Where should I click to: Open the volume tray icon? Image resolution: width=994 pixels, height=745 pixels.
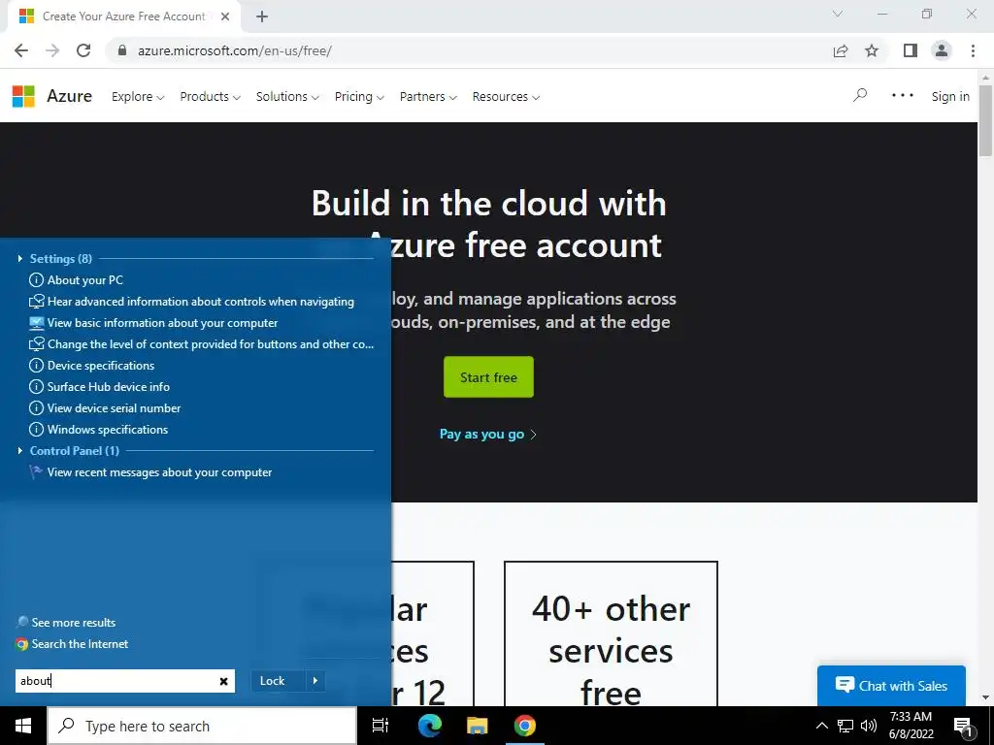point(869,726)
